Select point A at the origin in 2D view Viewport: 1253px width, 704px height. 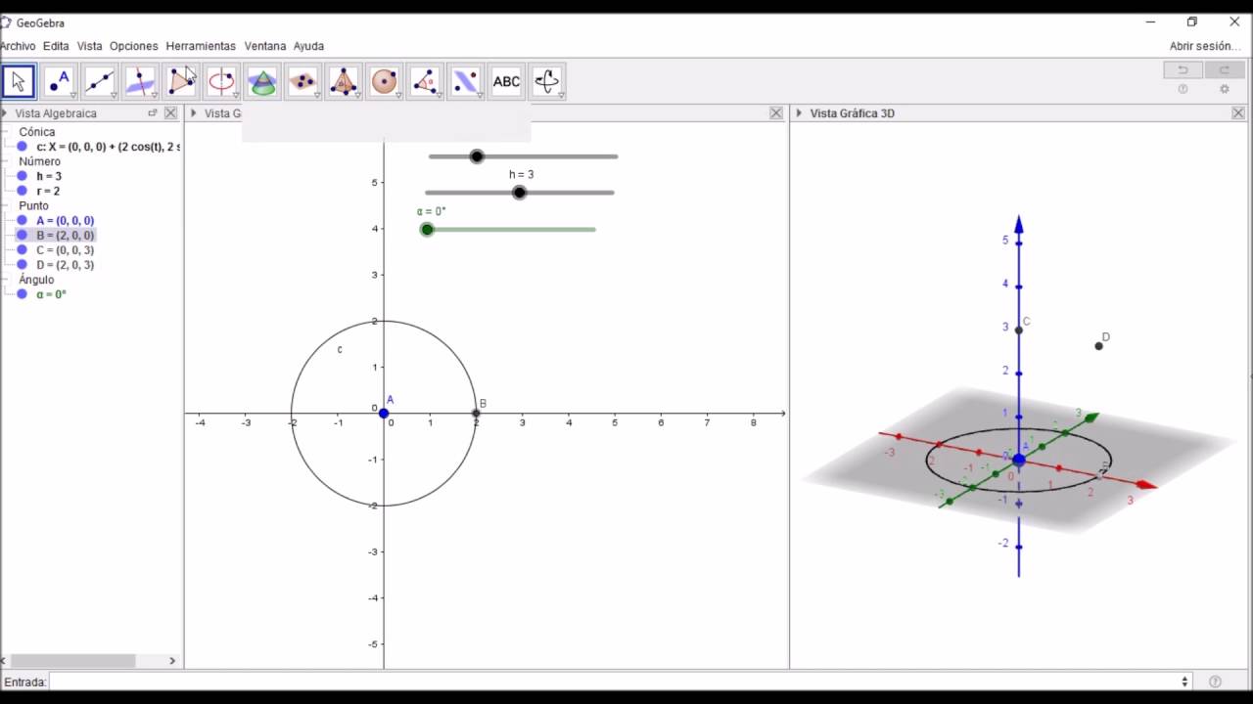point(384,414)
